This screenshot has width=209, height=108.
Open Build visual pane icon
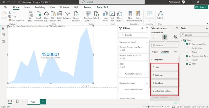(x=154, y=37)
